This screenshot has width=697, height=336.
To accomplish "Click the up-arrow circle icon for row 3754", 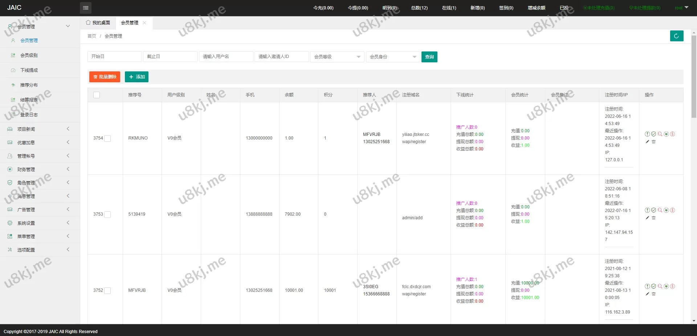I will [647, 134].
